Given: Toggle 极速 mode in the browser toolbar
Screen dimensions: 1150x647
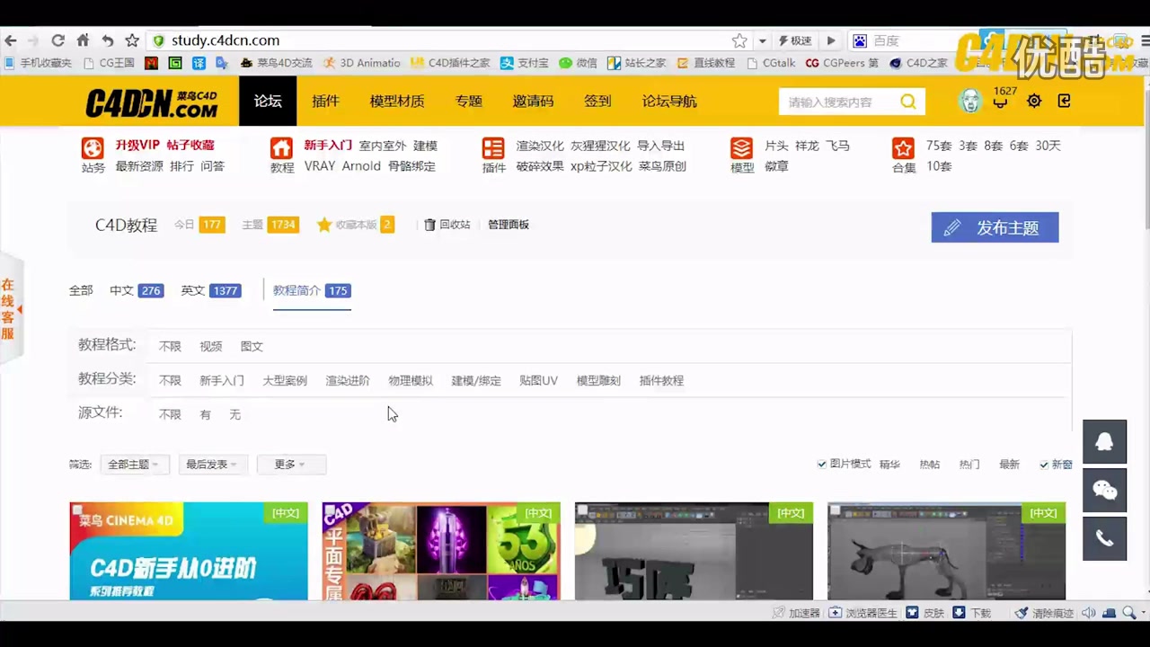Looking at the screenshot, I should click(794, 40).
